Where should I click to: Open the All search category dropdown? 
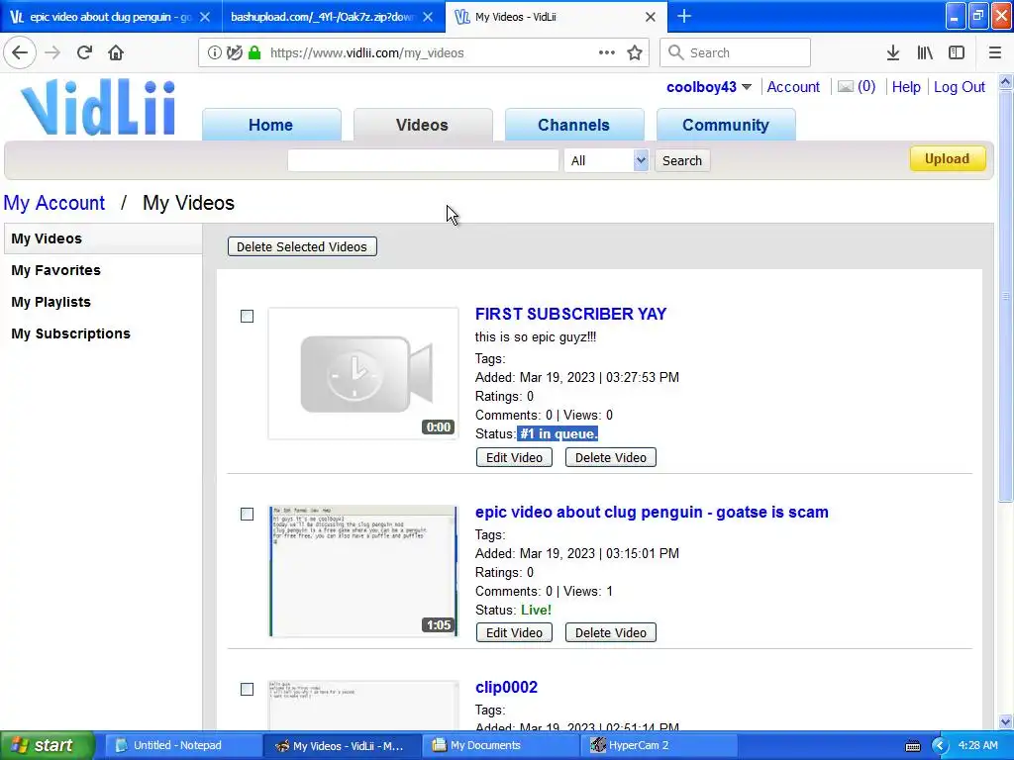coord(606,160)
